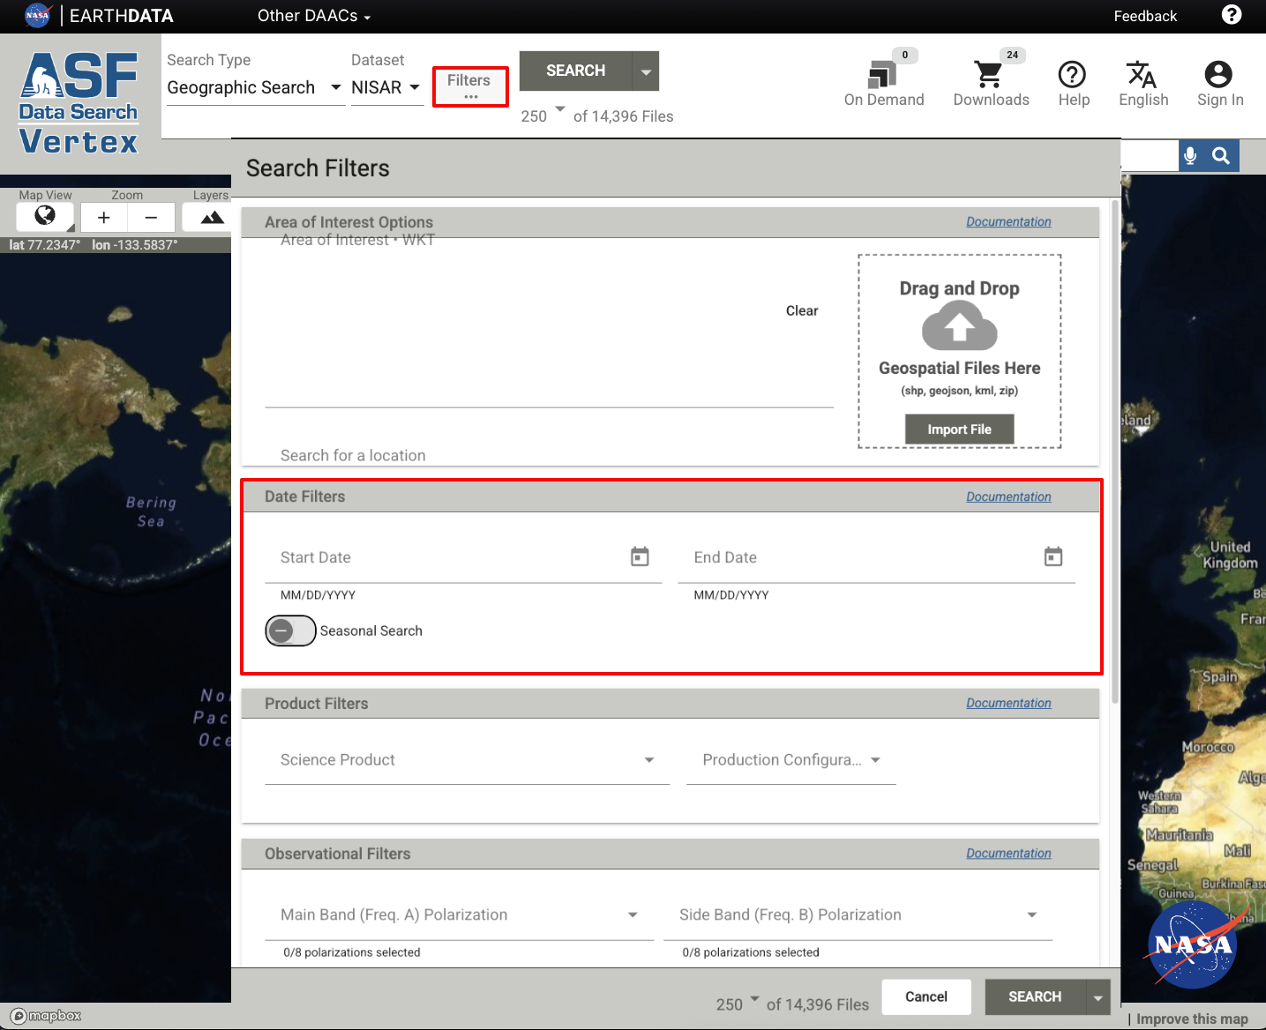Open the Start Date calendar picker
This screenshot has height=1030, width=1266.
(x=640, y=556)
